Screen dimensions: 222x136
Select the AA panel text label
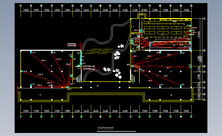point(78,53)
